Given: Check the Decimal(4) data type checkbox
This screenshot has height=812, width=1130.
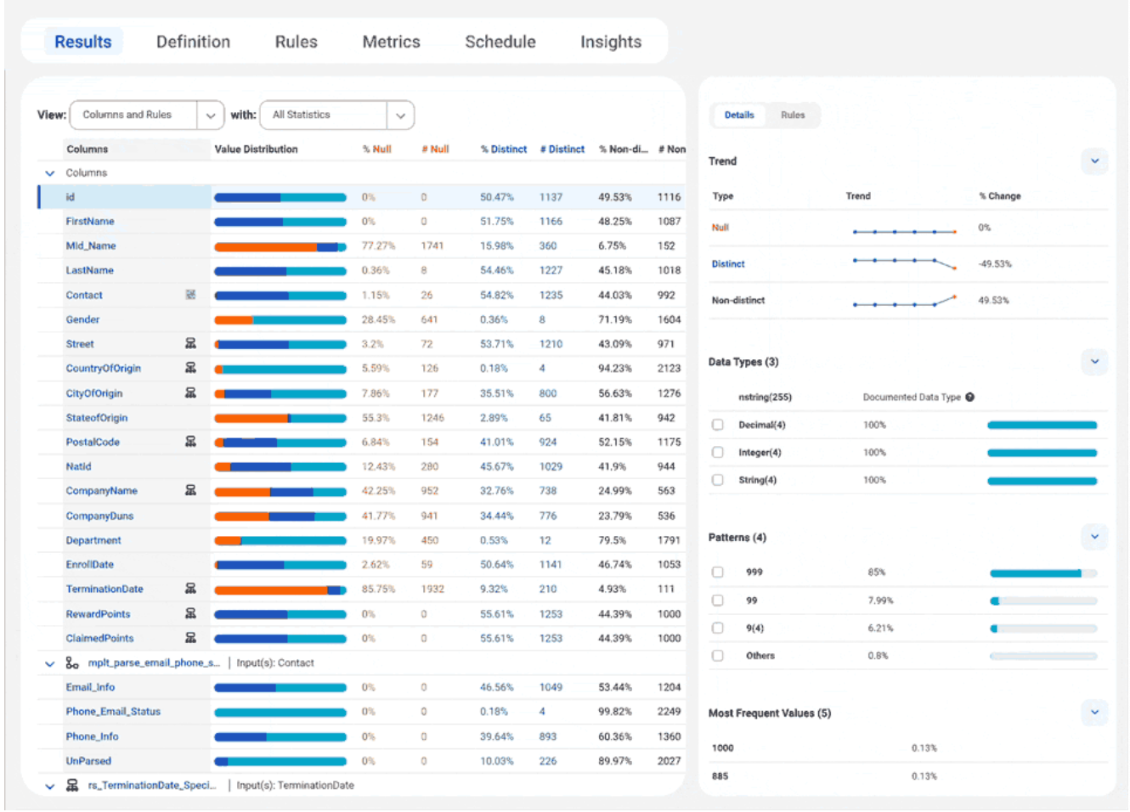Looking at the screenshot, I should [718, 425].
